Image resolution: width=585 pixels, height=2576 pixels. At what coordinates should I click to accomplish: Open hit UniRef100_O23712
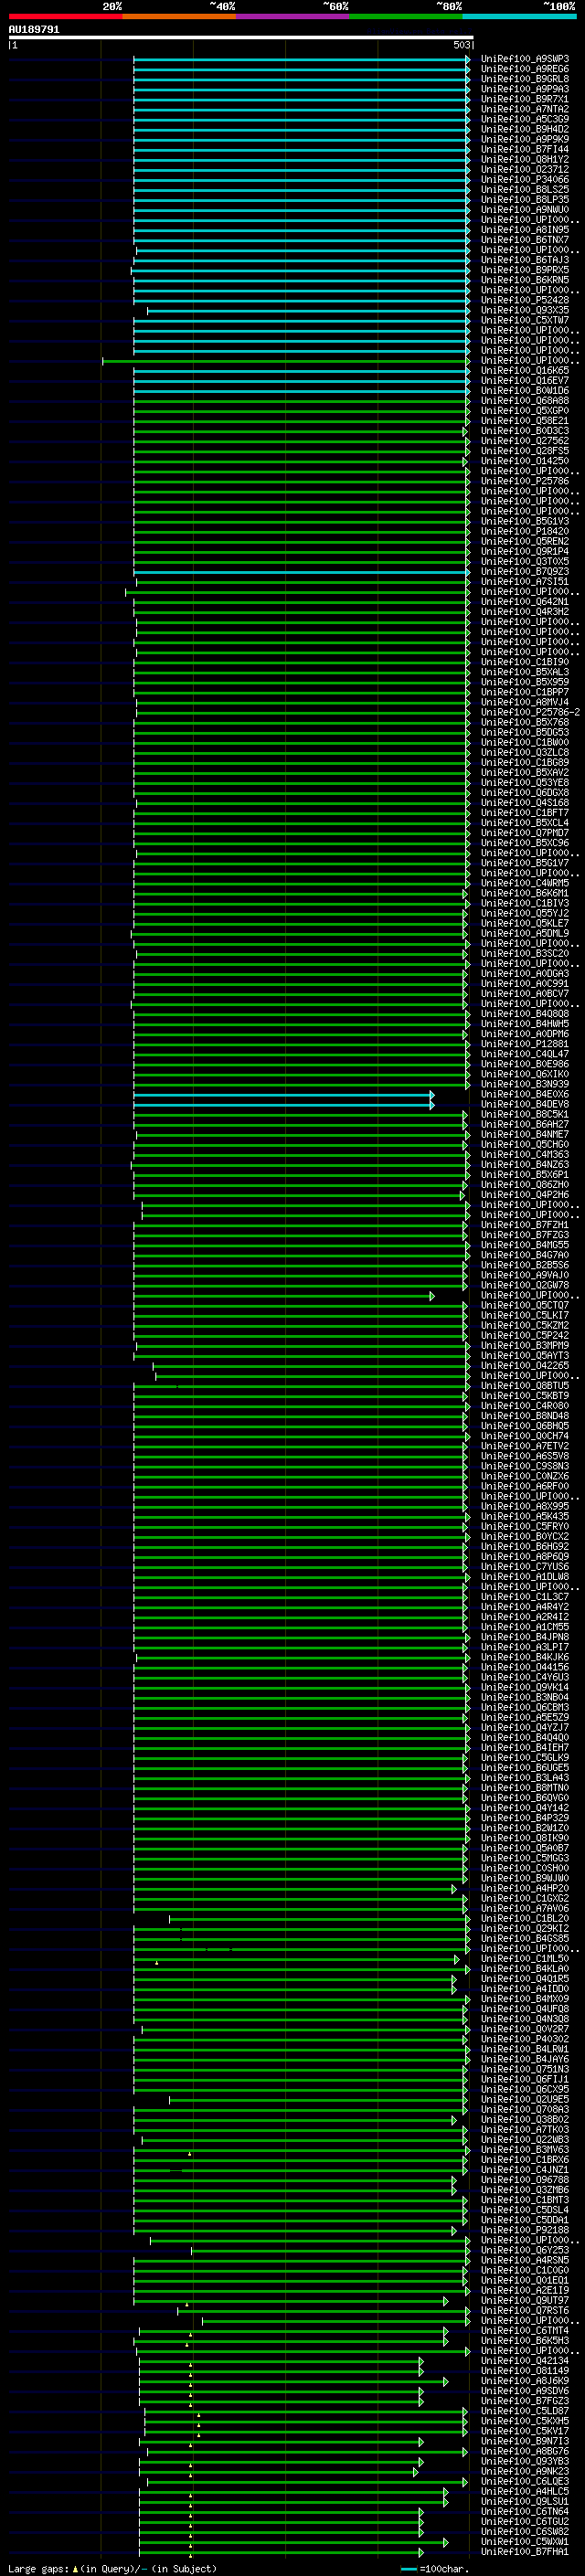click(x=524, y=169)
